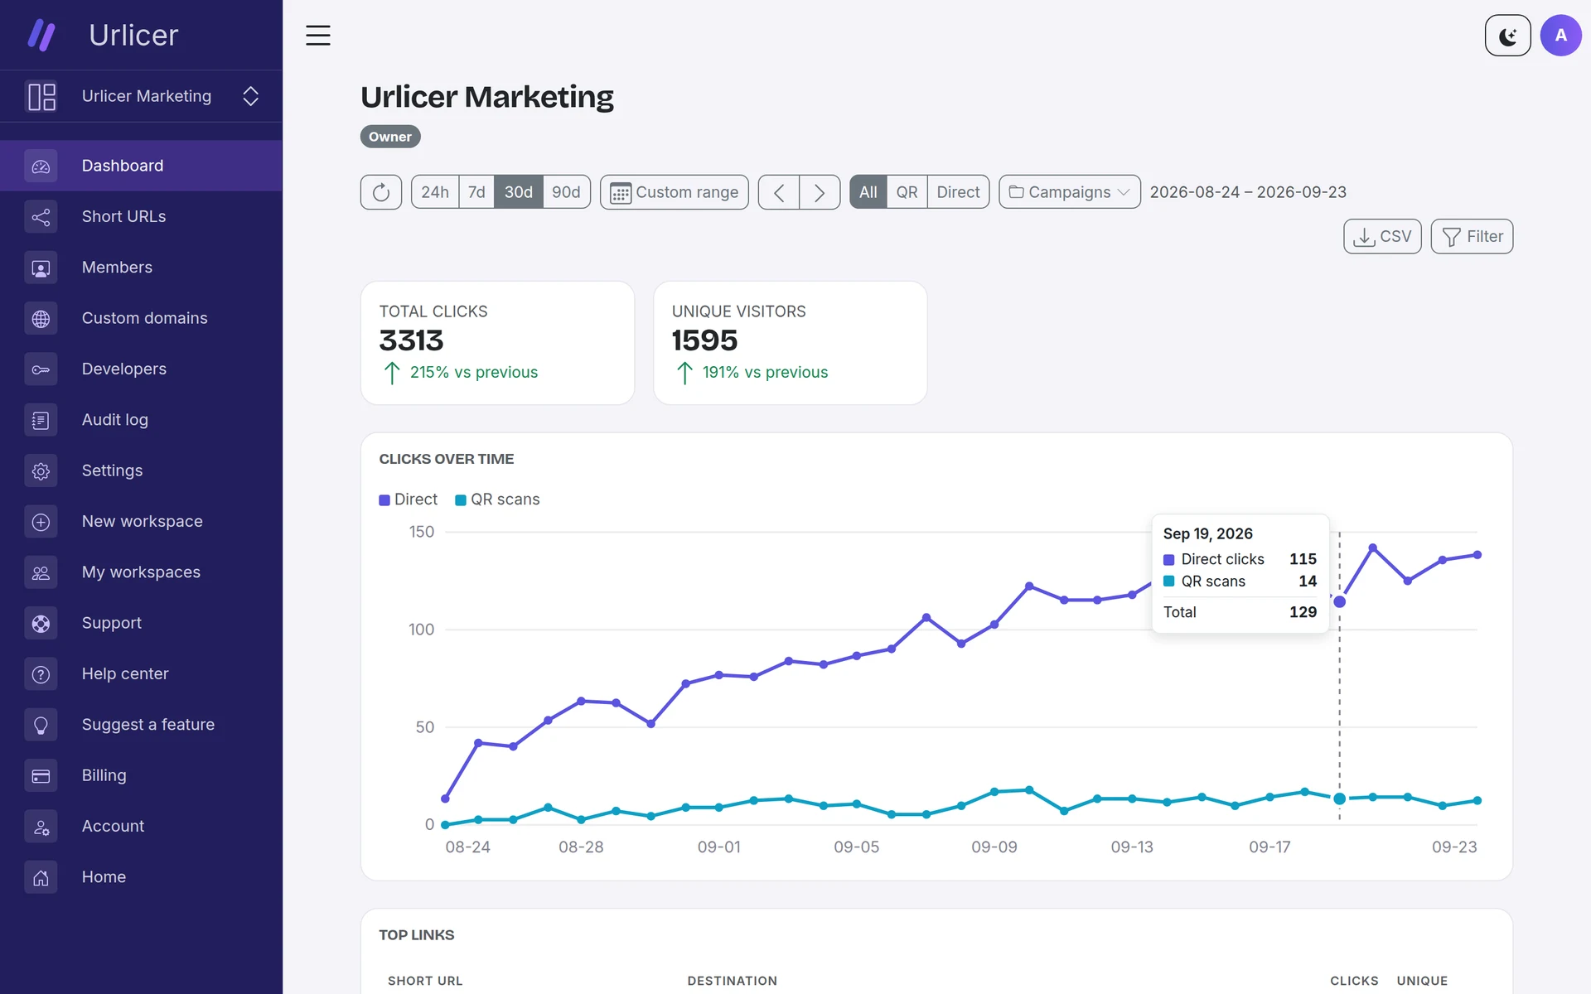Open the Custom range picker
Viewport: 1591px width, 994px height.
(x=674, y=192)
